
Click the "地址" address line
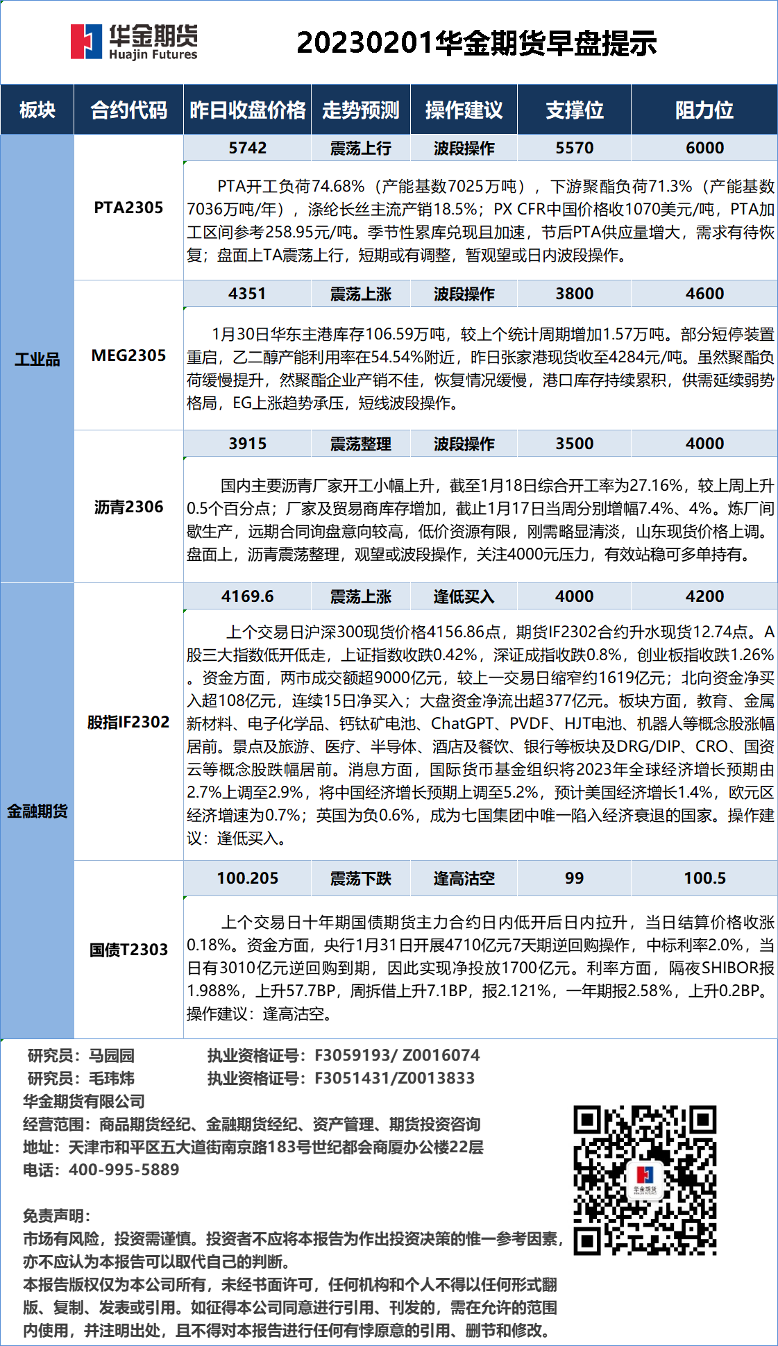[253, 1147]
